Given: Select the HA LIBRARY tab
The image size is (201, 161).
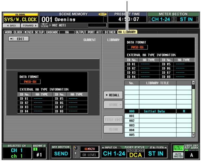Looking at the screenshot, I should (x=127, y=32).
